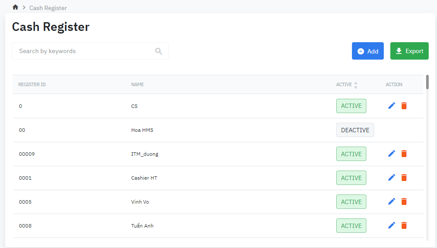This screenshot has height=248, width=437.
Task: Click the Cash Register breadcrumb link
Action: tap(48, 8)
